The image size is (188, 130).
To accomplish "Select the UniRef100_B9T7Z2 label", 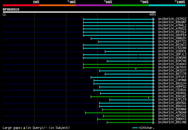I will pos(172,41).
